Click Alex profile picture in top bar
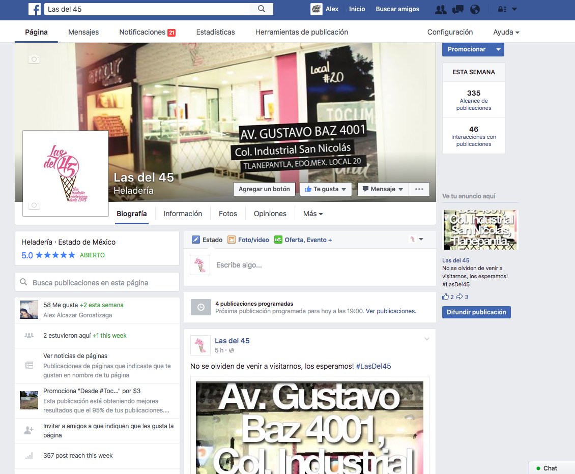 click(x=316, y=9)
